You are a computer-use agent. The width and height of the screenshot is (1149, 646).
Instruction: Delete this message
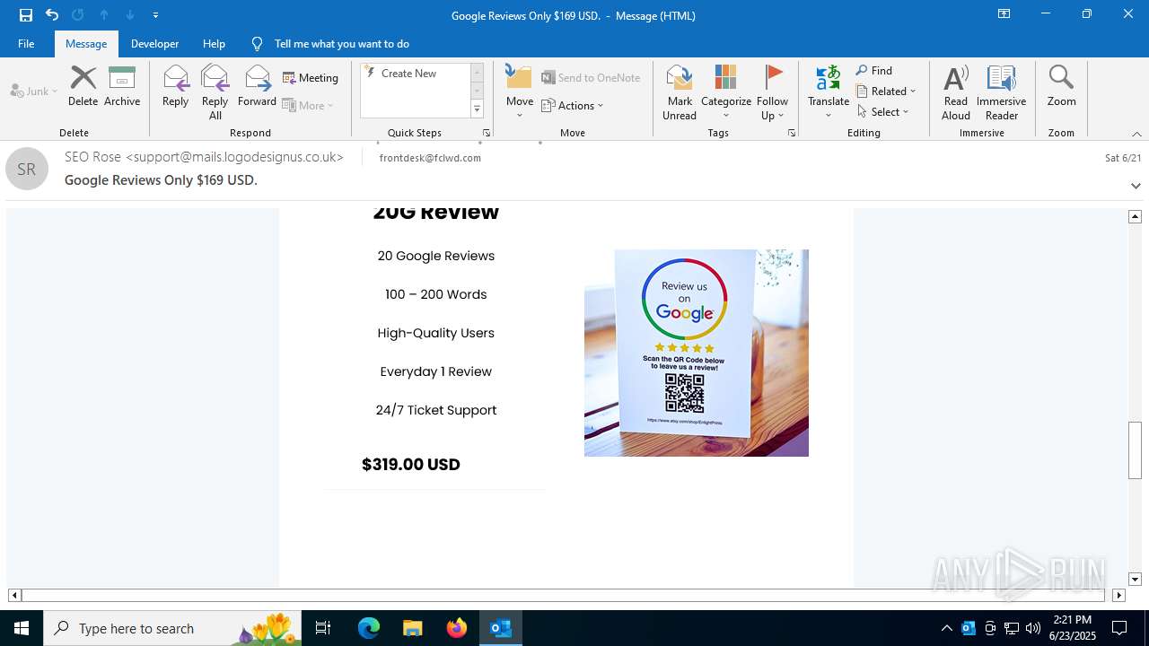coord(83,87)
